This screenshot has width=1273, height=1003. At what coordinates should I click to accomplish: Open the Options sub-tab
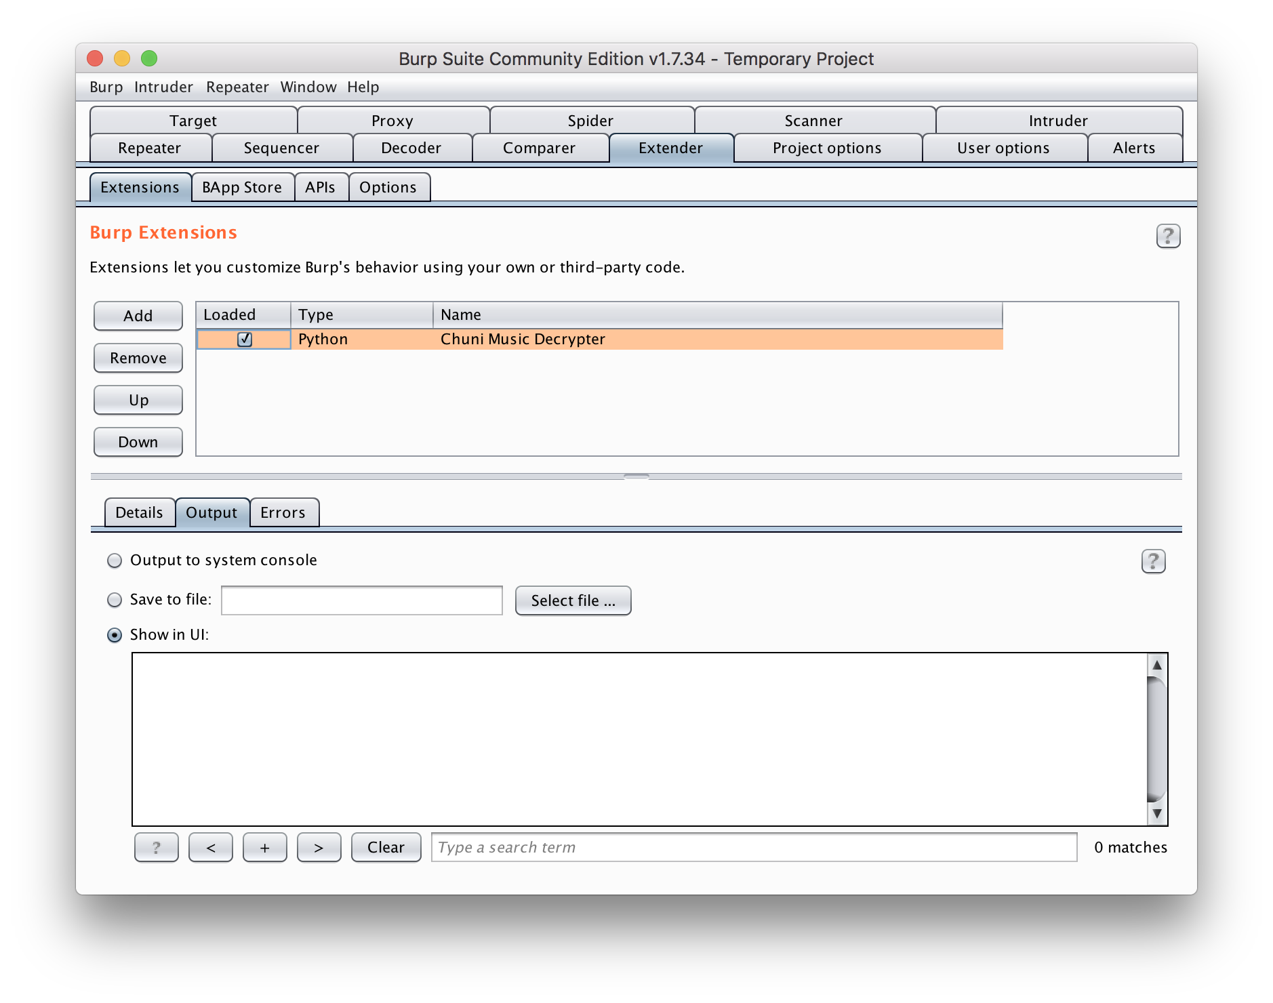388,187
